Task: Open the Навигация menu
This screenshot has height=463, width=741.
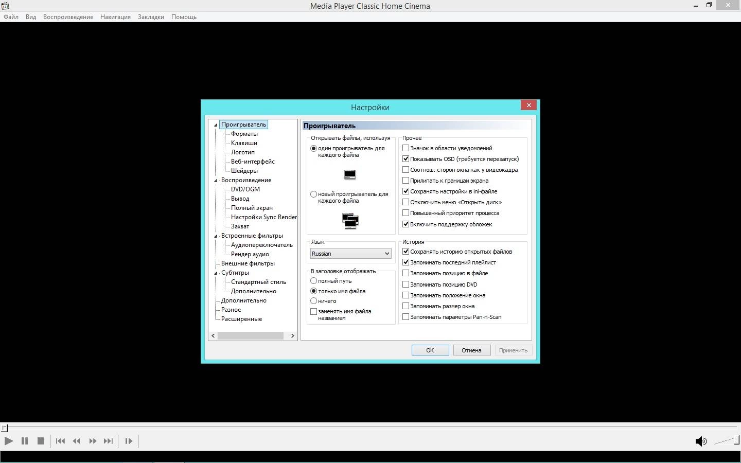Action: pos(115,17)
